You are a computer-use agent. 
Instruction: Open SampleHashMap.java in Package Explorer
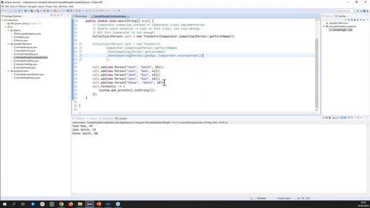pos(27,54)
